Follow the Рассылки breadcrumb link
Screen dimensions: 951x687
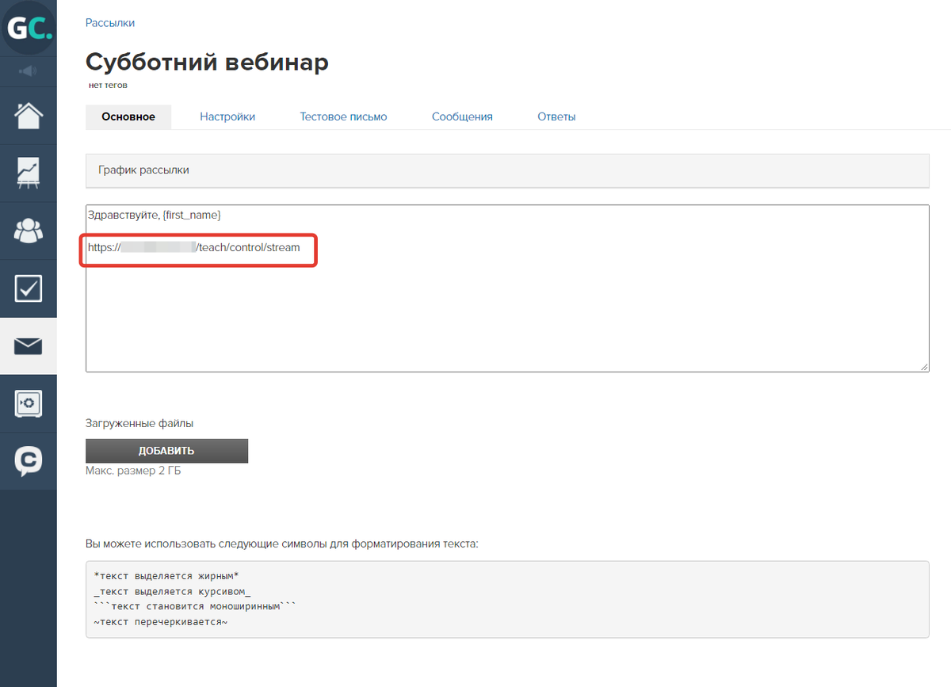pos(110,23)
